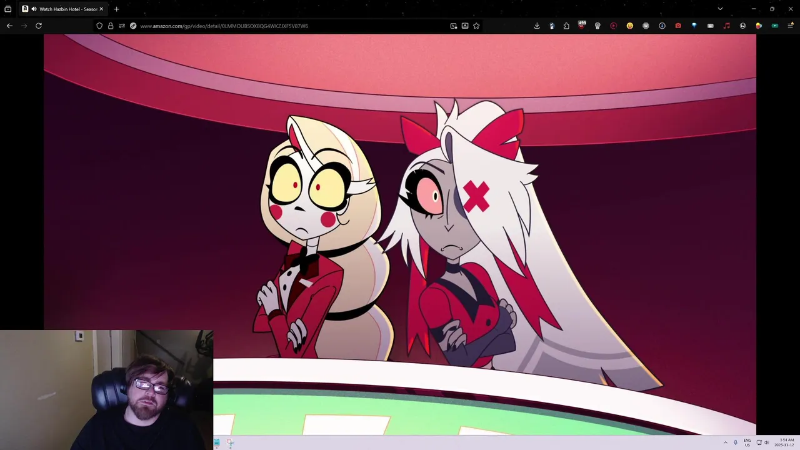Click the red circular play extension icon
The image size is (800, 450).
pos(613,26)
